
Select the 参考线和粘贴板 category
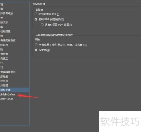tap(14, 40)
